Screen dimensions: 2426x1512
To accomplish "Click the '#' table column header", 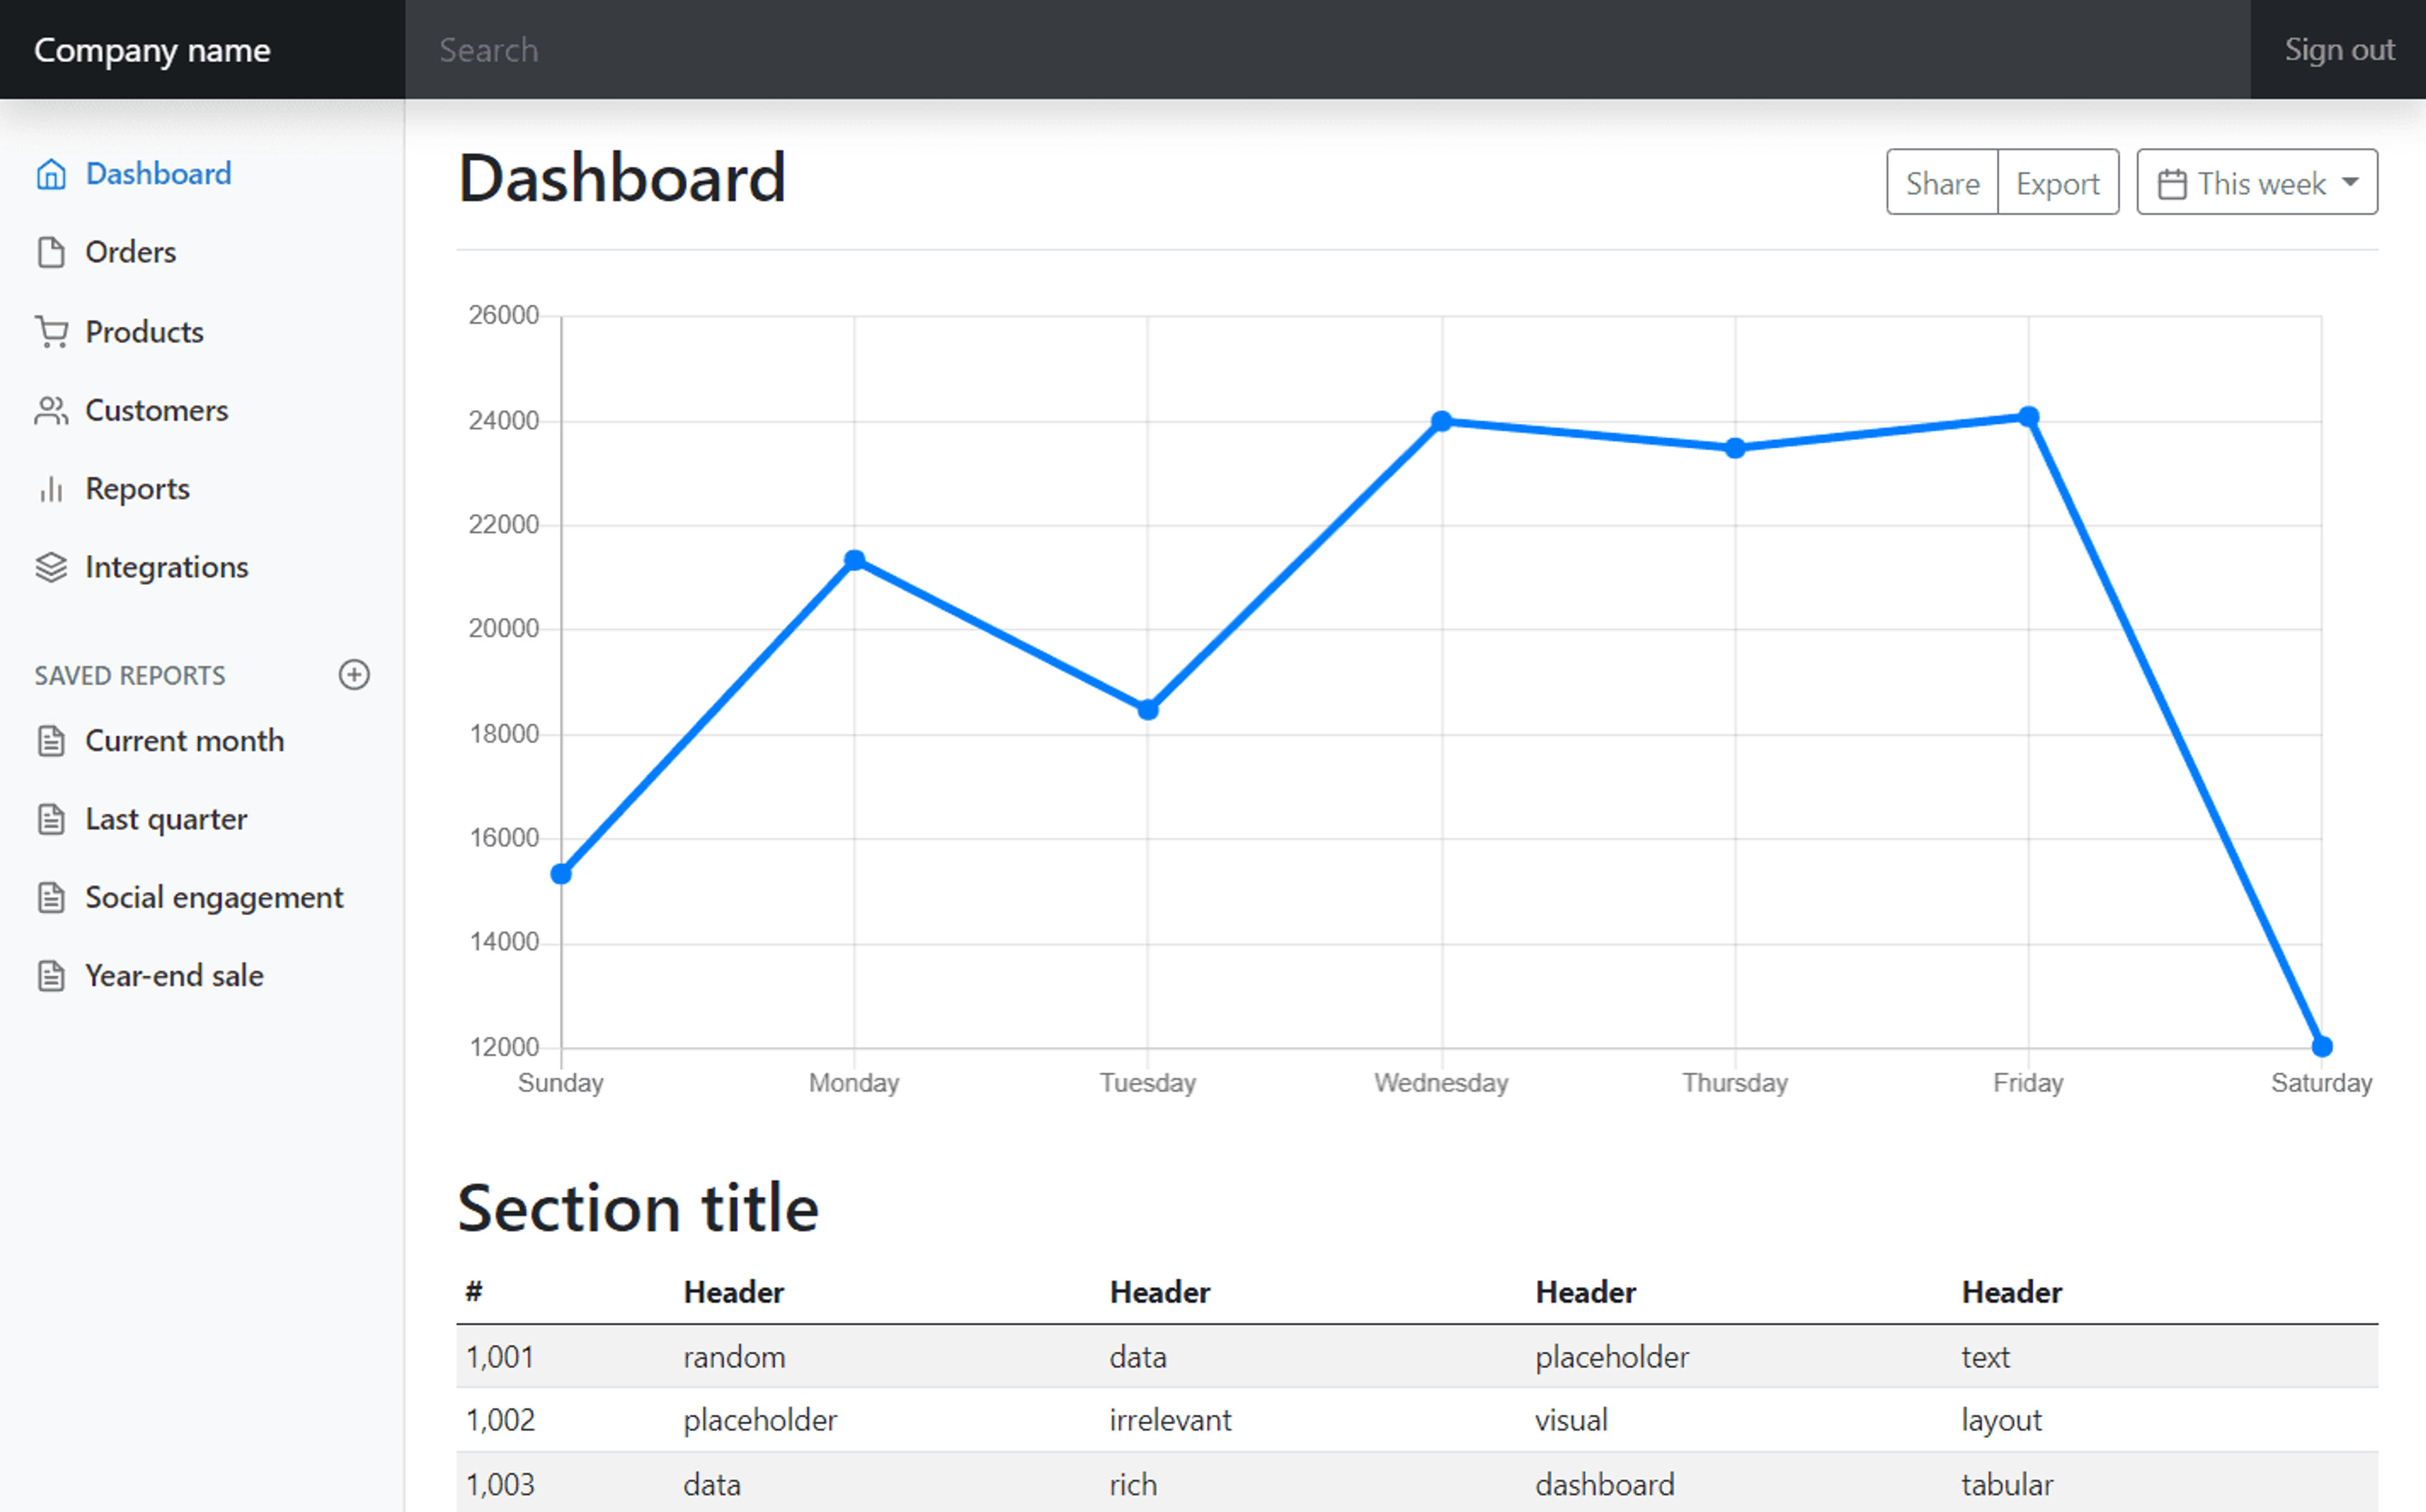I will tap(474, 1292).
